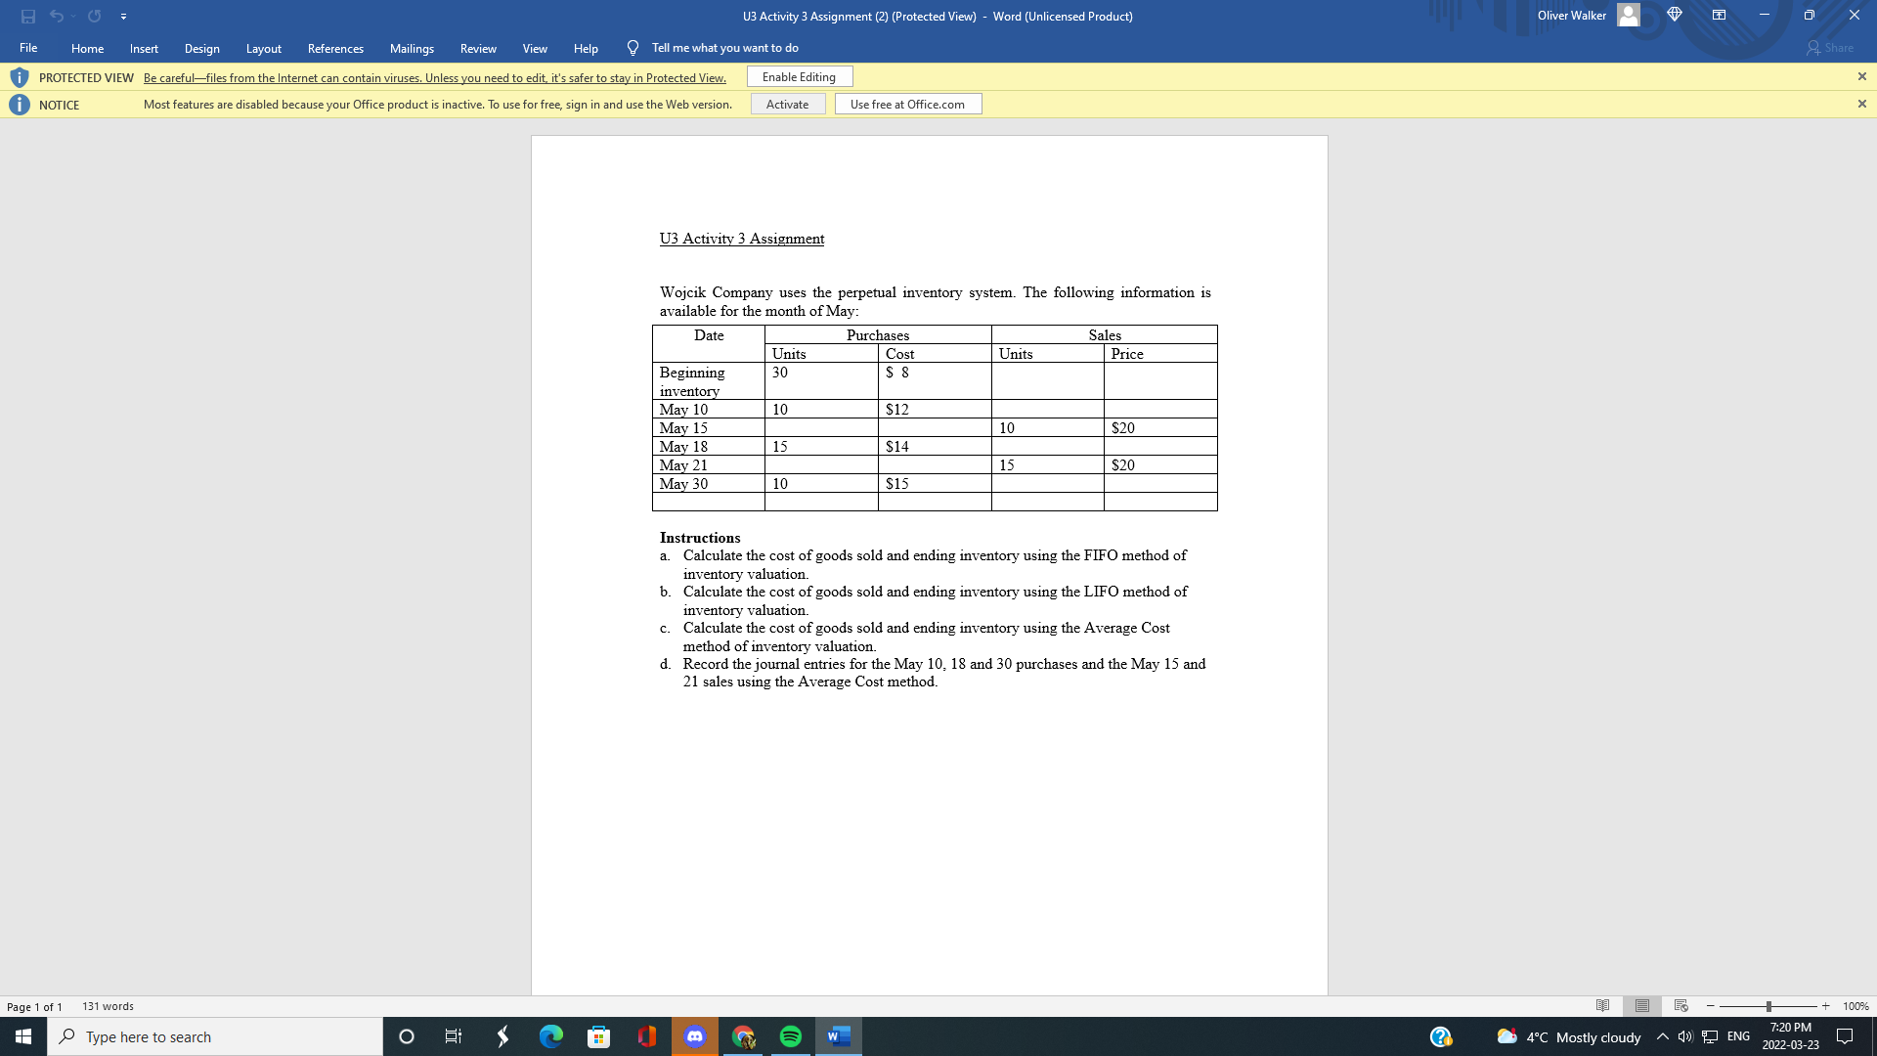Click the Enable Editing button
Viewport: 1877px width, 1056px height.
click(x=799, y=76)
